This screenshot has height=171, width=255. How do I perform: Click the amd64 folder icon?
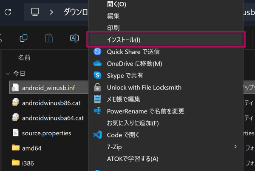pos(16,148)
